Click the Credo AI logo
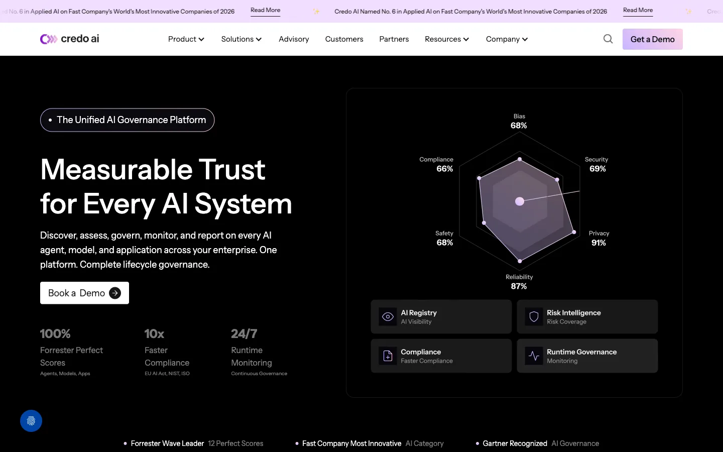 pyautogui.click(x=69, y=39)
